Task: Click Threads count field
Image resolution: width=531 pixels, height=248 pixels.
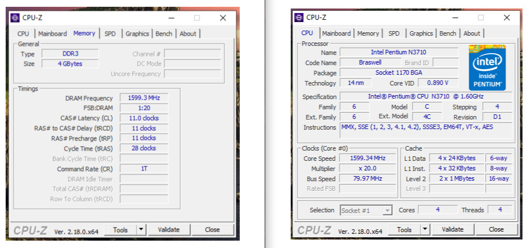Action: click(x=500, y=209)
